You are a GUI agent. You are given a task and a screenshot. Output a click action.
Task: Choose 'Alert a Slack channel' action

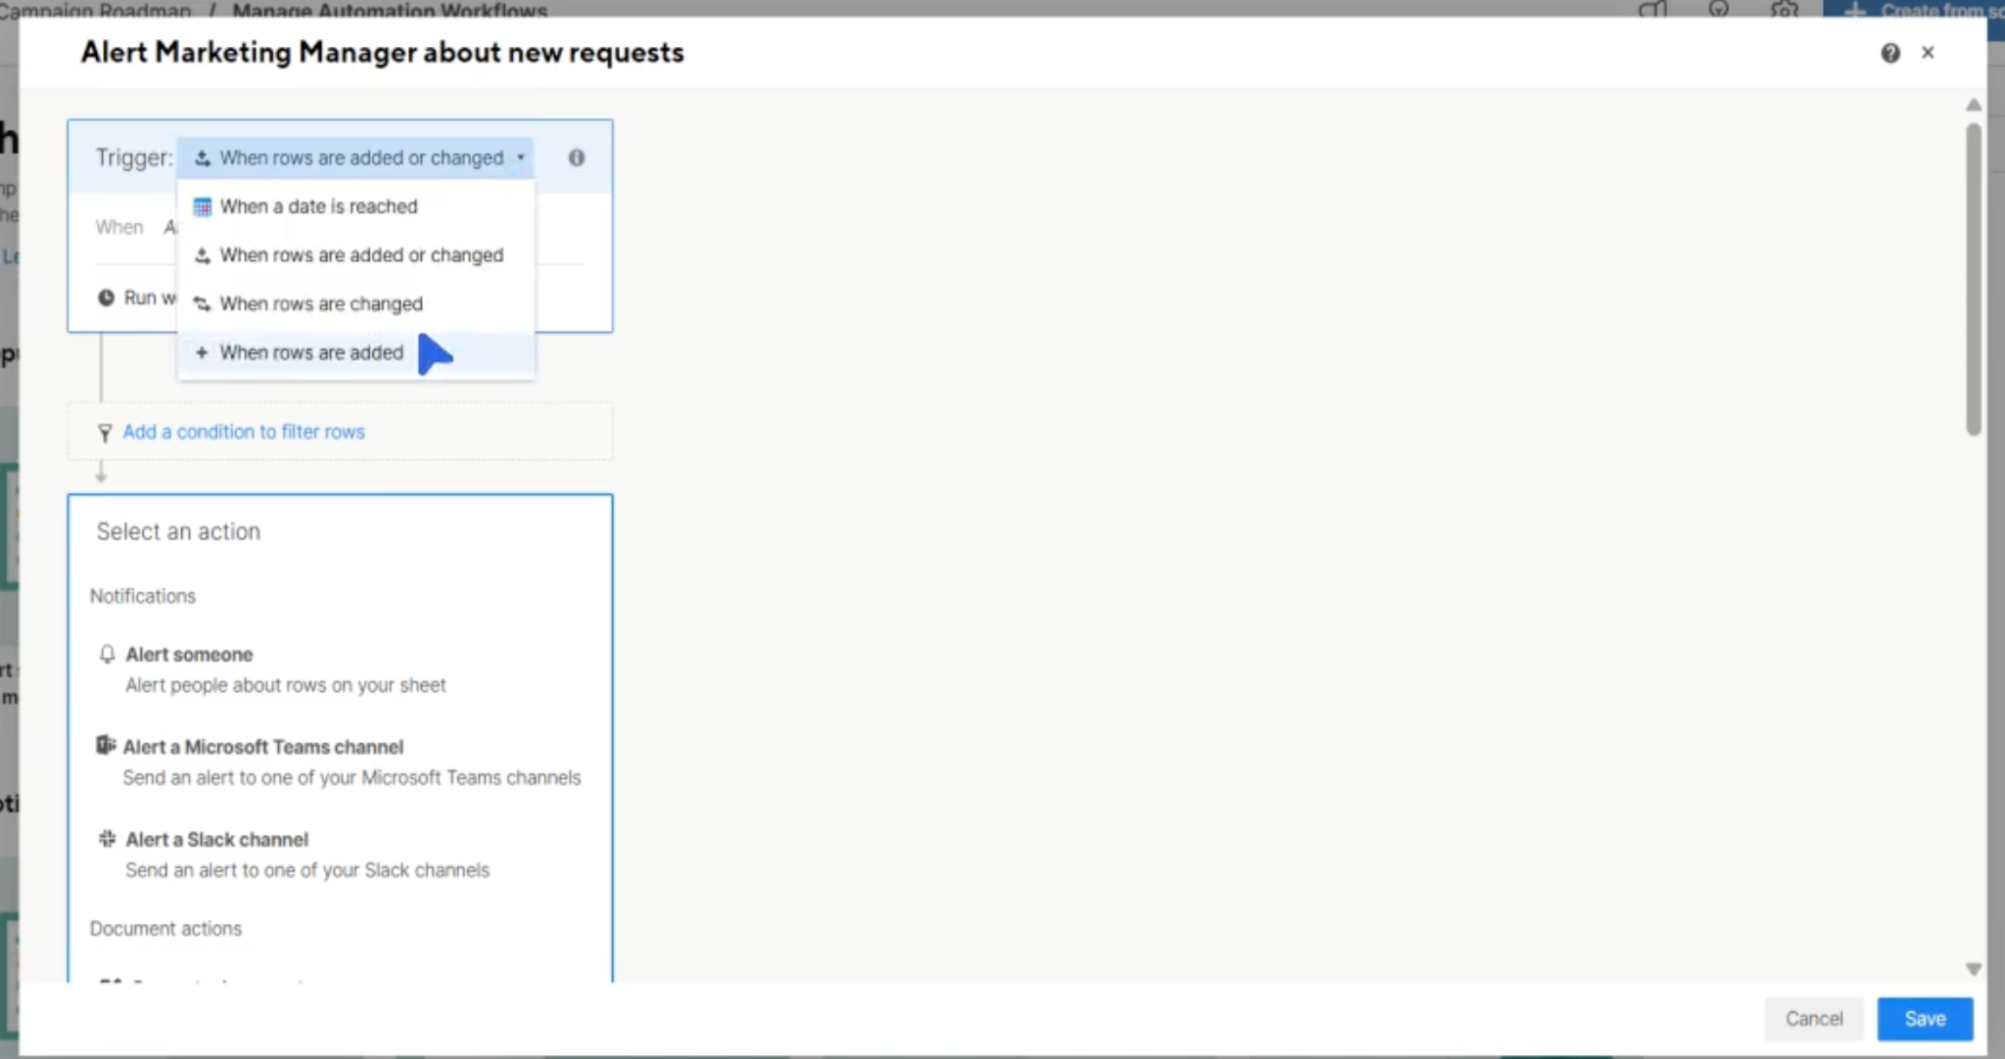pos(294,854)
